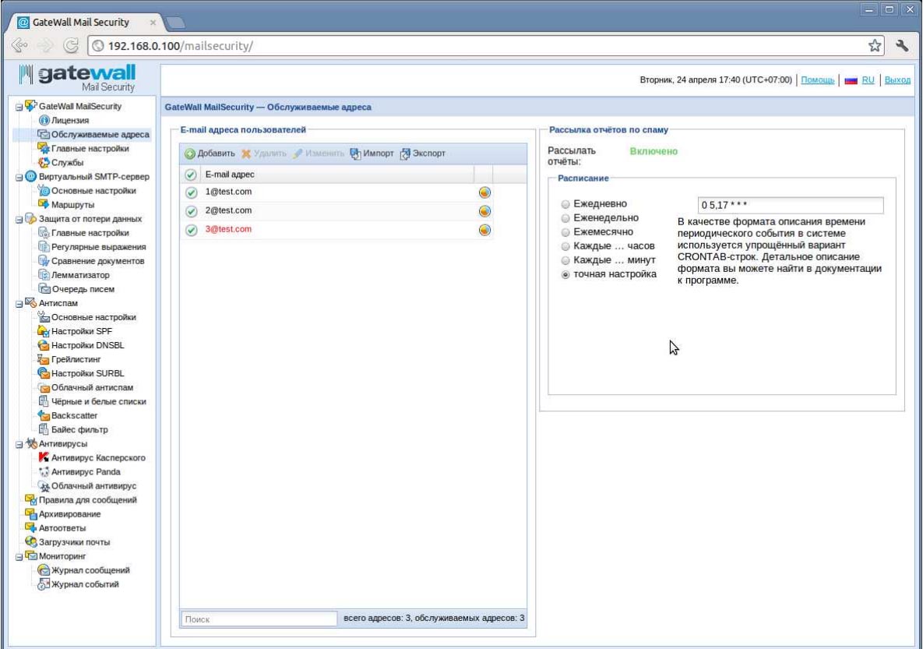Click the Export (Экспорт) toolbar icon
This screenshot has width=923, height=649.
pos(404,153)
